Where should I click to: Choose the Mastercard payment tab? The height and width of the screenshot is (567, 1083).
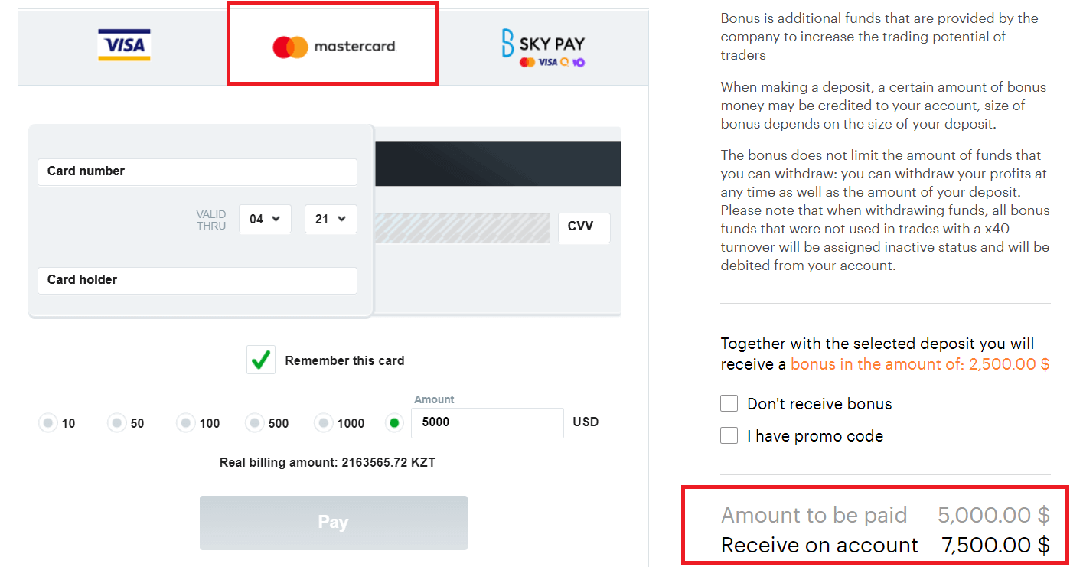click(334, 46)
